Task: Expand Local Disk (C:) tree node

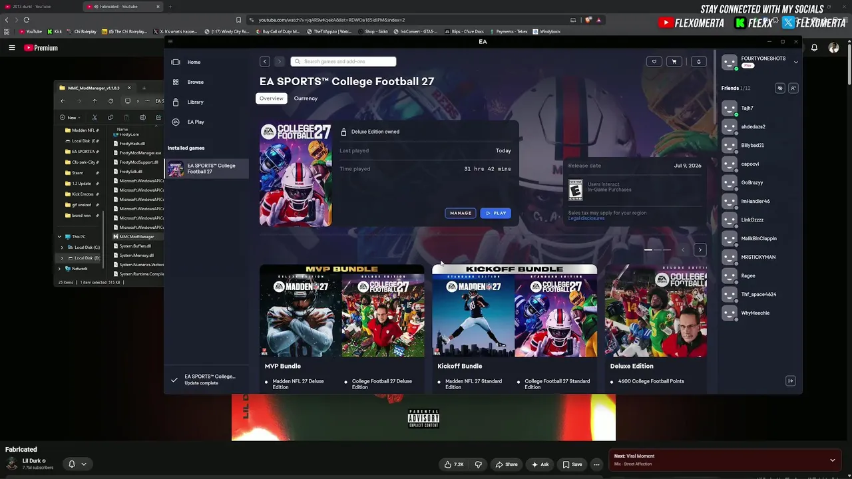Action: [62, 247]
